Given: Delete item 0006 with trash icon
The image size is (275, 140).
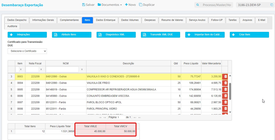Looking at the screenshot, I should pyautogui.click(x=226, y=96).
